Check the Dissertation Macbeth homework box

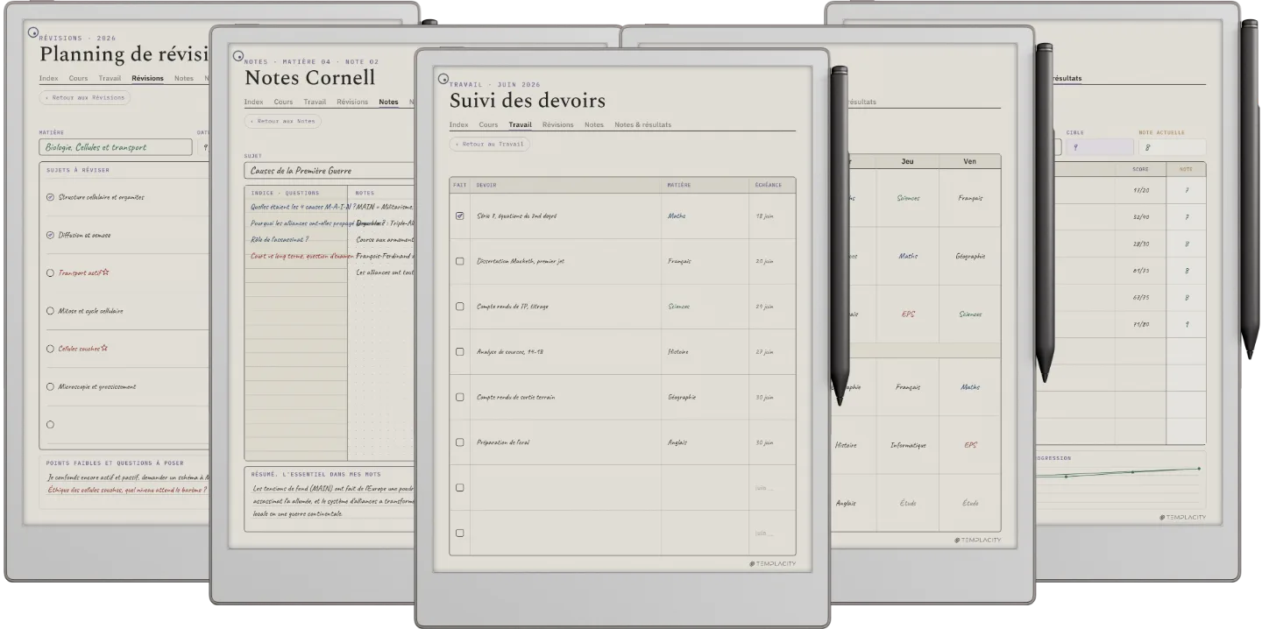(x=460, y=261)
